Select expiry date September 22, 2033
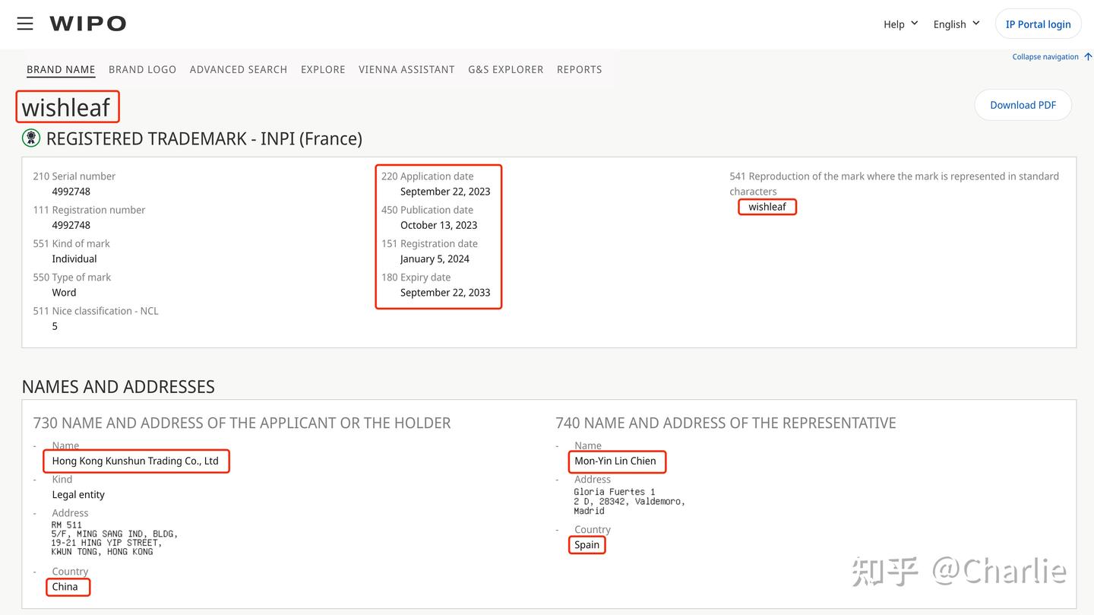The height and width of the screenshot is (615, 1094). pos(445,293)
